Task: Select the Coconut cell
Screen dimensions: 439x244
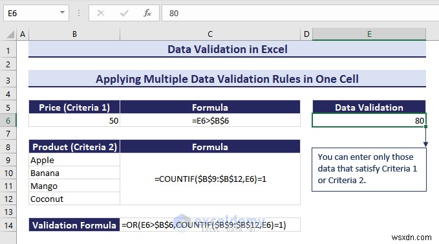Action: tap(74, 199)
